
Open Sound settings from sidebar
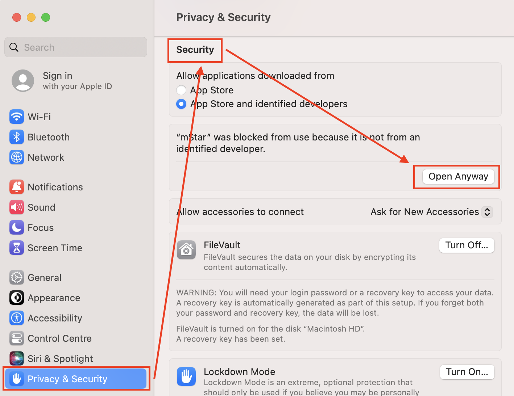click(x=17, y=207)
